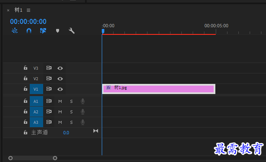Click the horizontal zoom scroll bar body

click(x=33, y=158)
